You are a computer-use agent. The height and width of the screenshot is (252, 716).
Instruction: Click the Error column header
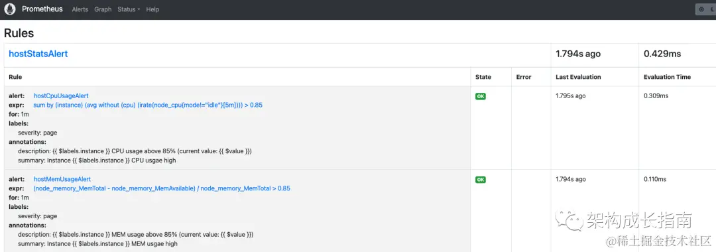click(524, 77)
